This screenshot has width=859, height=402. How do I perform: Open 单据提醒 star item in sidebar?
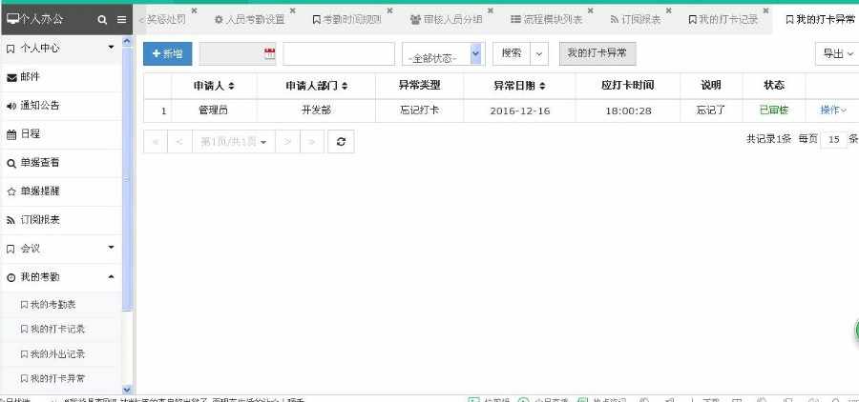[61, 191]
